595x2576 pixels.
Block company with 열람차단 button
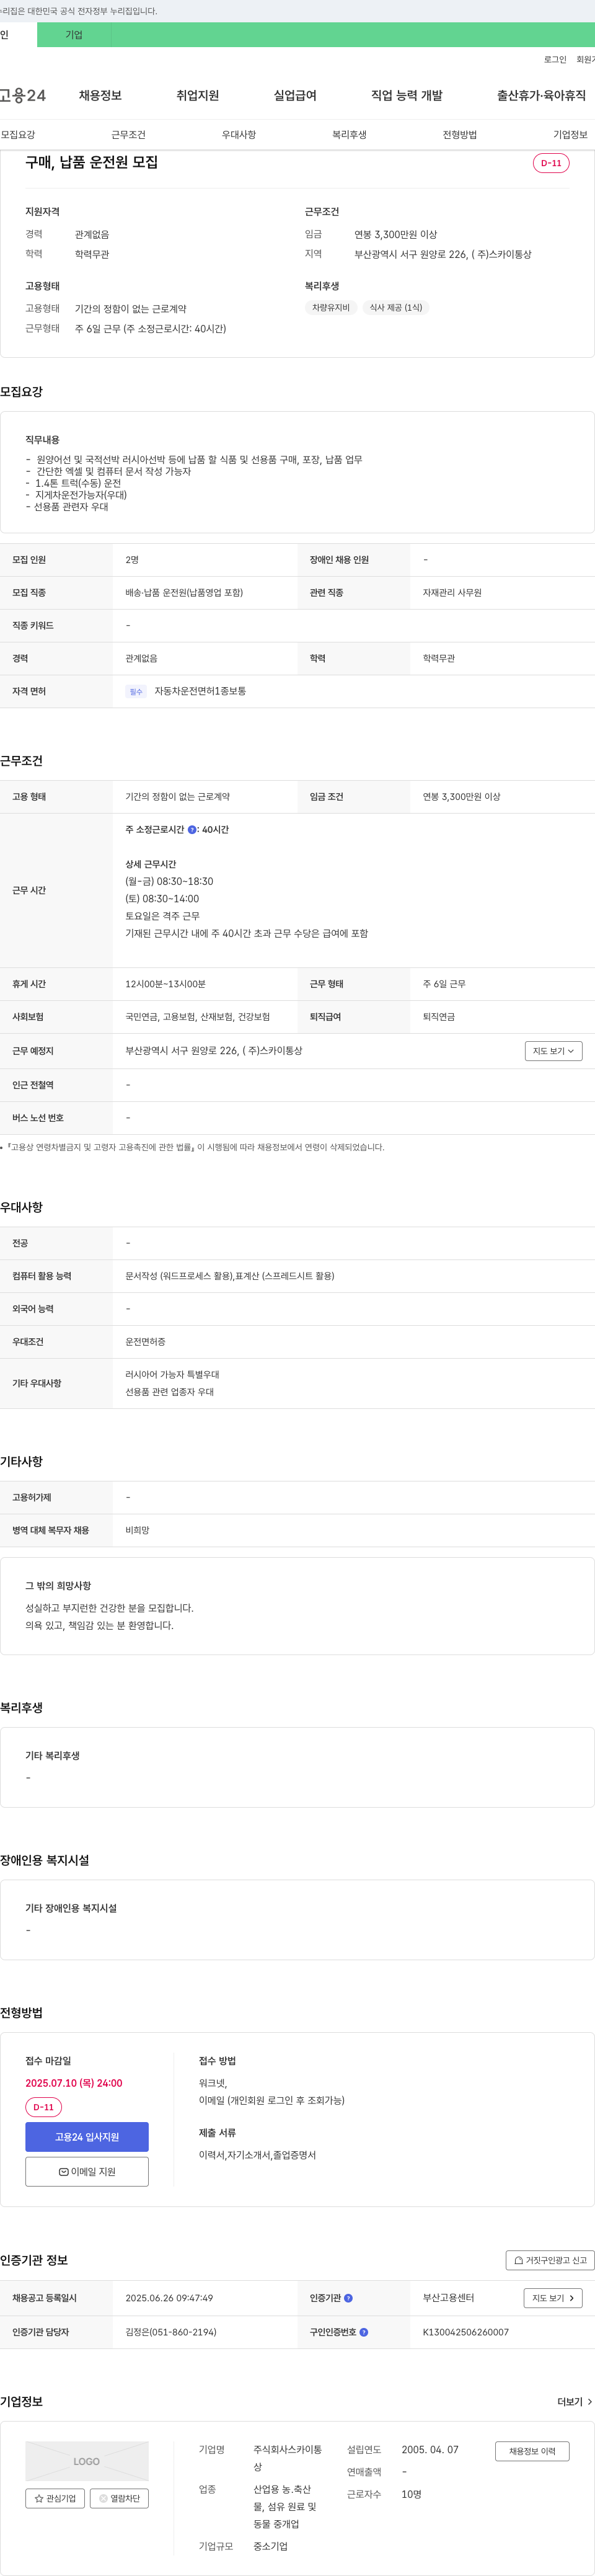(119, 2499)
